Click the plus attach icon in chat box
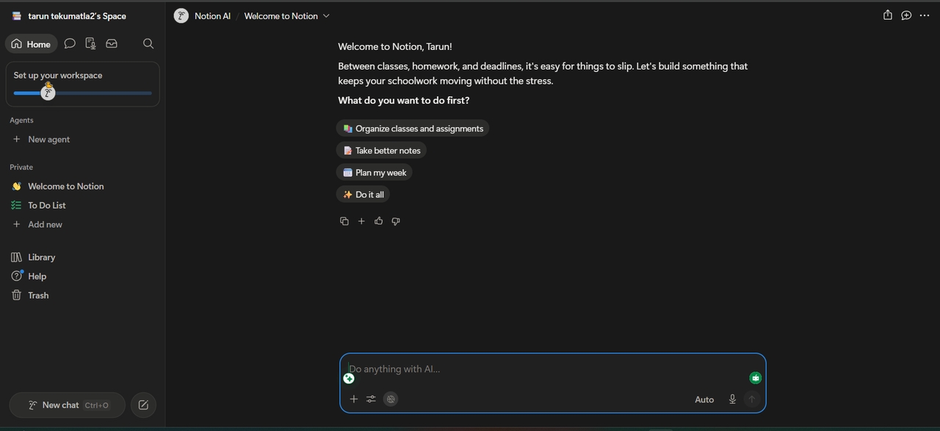Screen dimensions: 940x431 [353, 399]
